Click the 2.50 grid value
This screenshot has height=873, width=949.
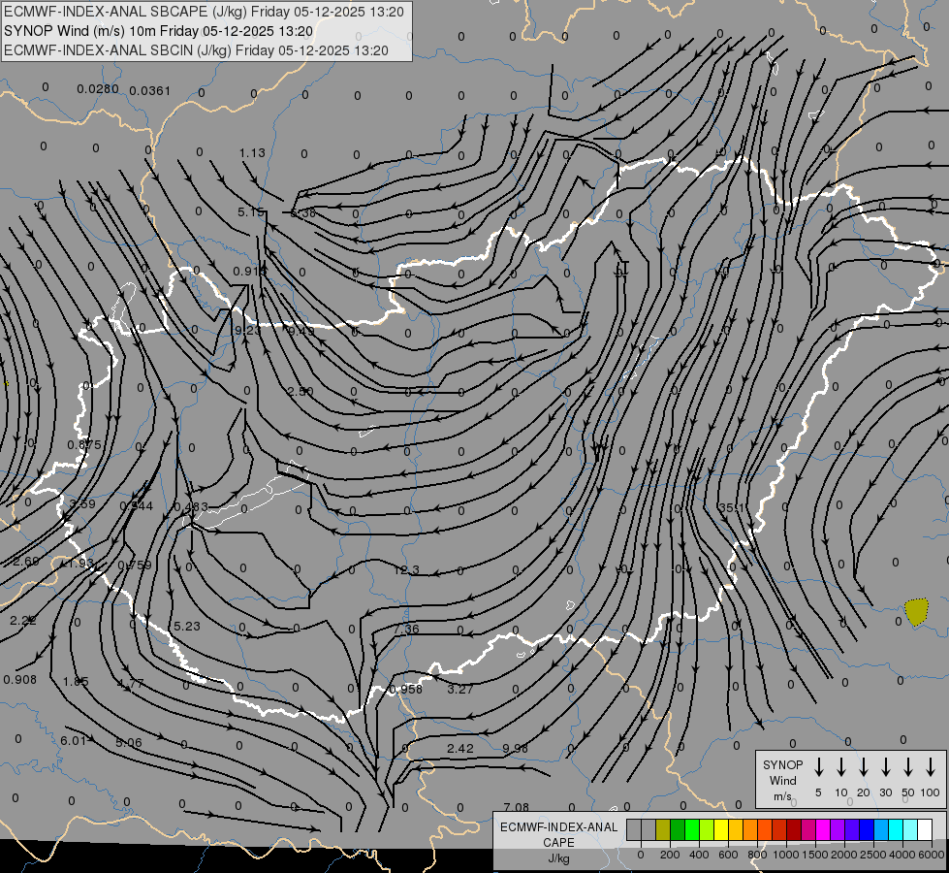[301, 391]
